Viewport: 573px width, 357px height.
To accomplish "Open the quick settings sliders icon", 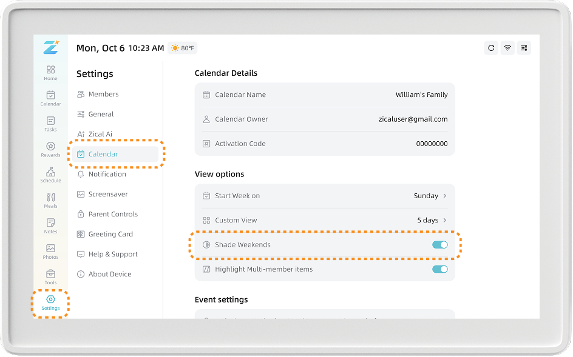I will 524,48.
